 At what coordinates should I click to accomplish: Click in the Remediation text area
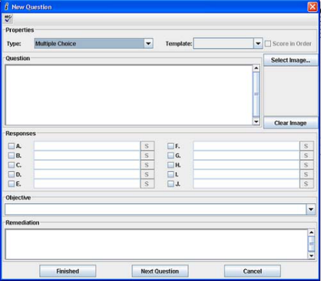[156, 244]
